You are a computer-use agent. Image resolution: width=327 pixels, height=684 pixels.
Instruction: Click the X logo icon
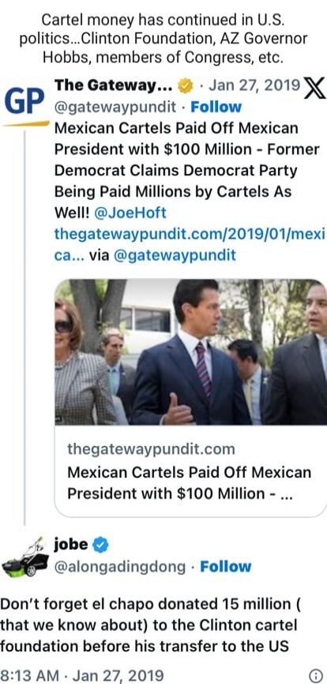pos(315,88)
